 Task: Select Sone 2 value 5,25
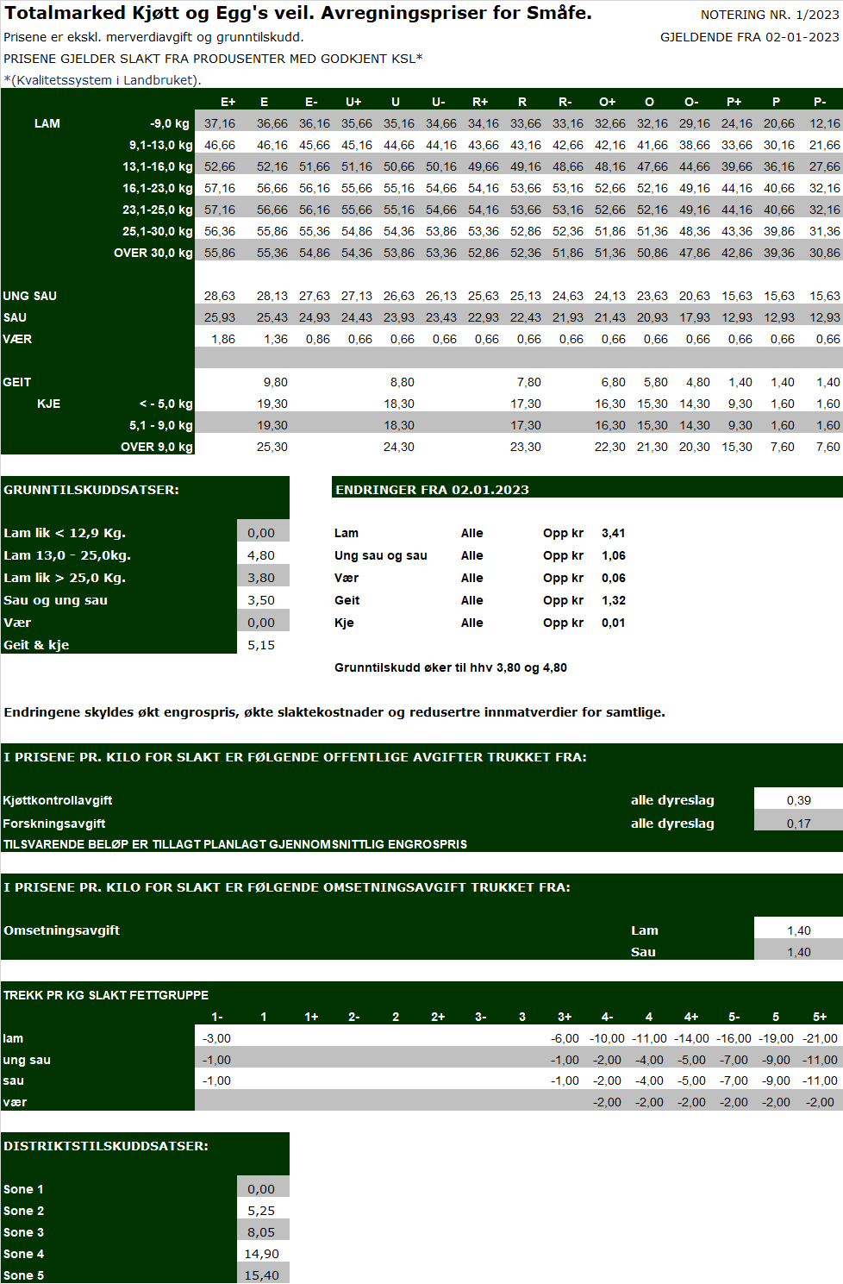261,1211
